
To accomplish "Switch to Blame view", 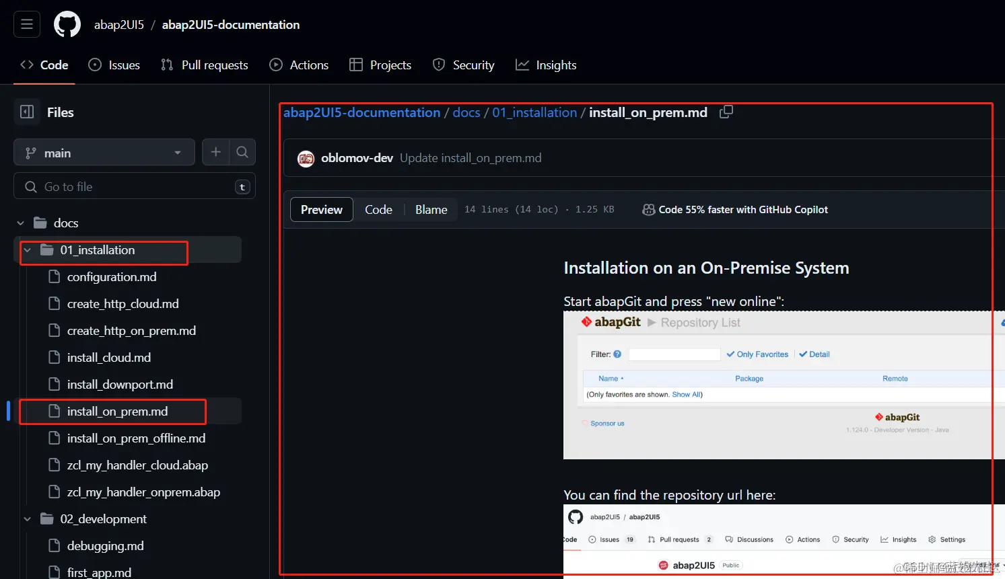I will point(431,210).
